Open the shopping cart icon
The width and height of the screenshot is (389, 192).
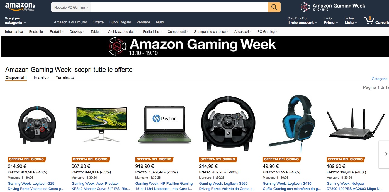click(x=369, y=21)
